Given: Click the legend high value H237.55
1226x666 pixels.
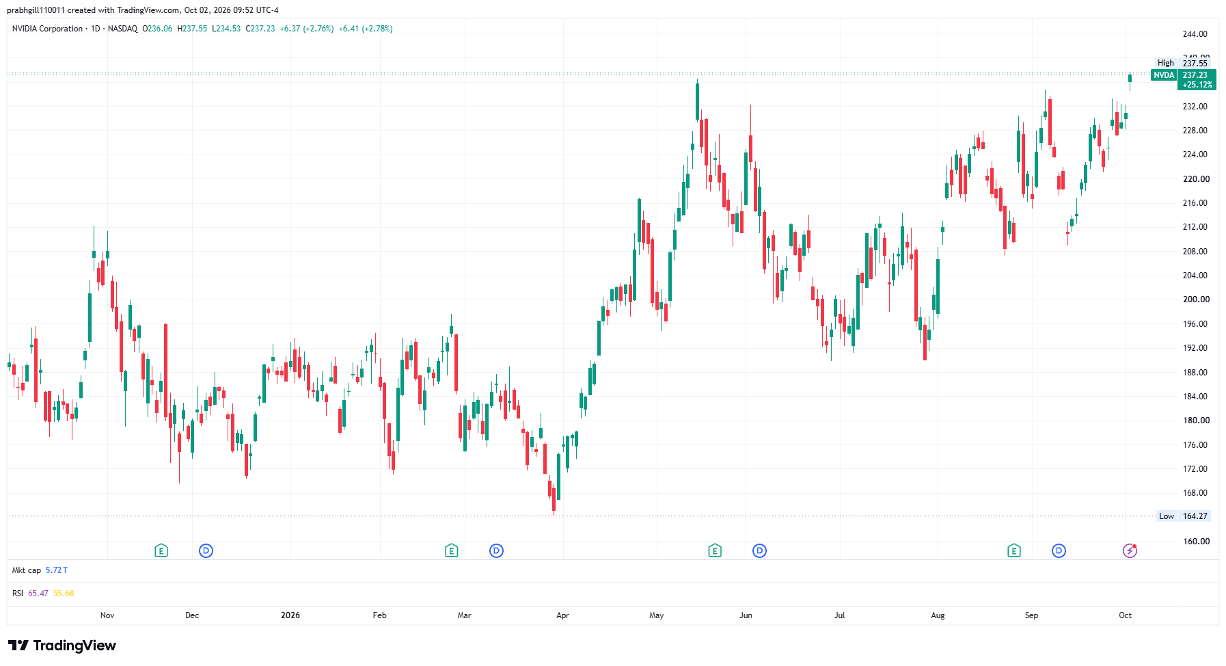Looking at the screenshot, I should 192,29.
